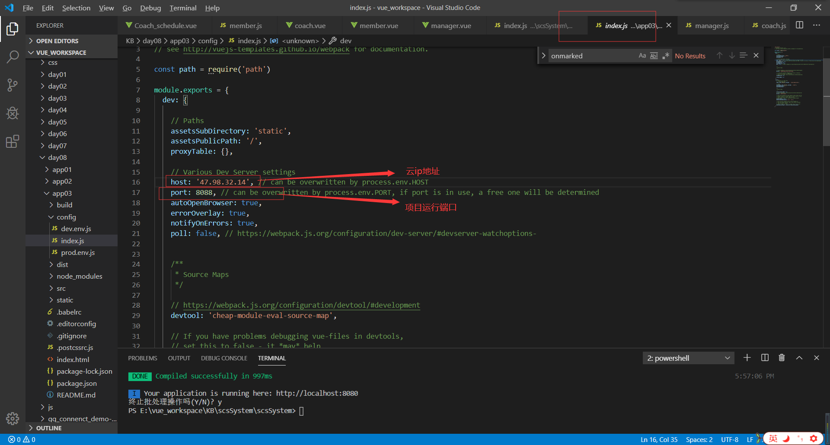Image resolution: width=830 pixels, height=445 pixels.
Task: Expand the Open Editors section
Action: pyautogui.click(x=71, y=41)
